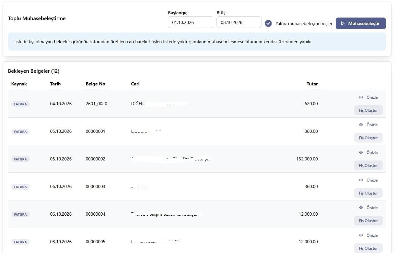Select the Belge No column header
Image resolution: width=397 pixels, height=253 pixels.
coord(96,84)
